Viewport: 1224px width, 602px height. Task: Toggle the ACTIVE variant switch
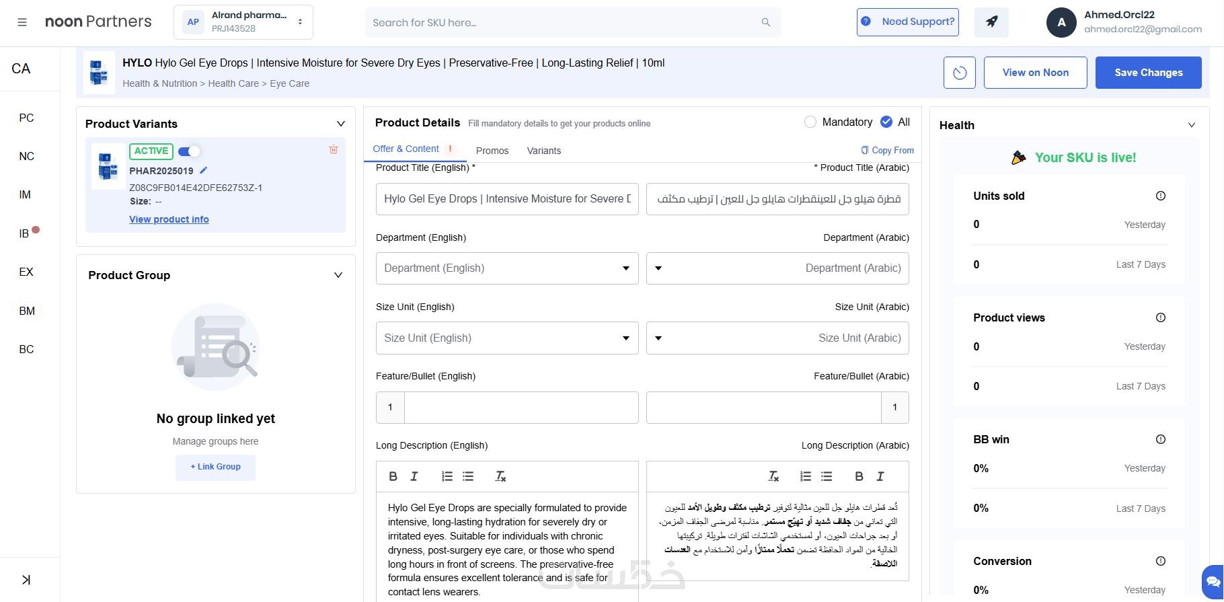coord(189,151)
